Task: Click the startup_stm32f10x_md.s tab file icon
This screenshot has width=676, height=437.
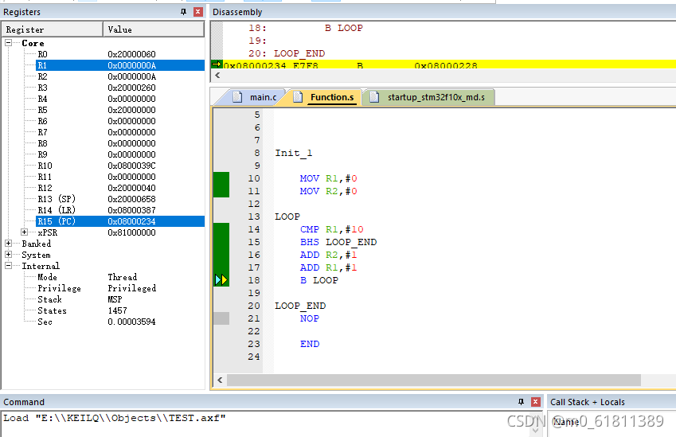Action: pos(374,97)
